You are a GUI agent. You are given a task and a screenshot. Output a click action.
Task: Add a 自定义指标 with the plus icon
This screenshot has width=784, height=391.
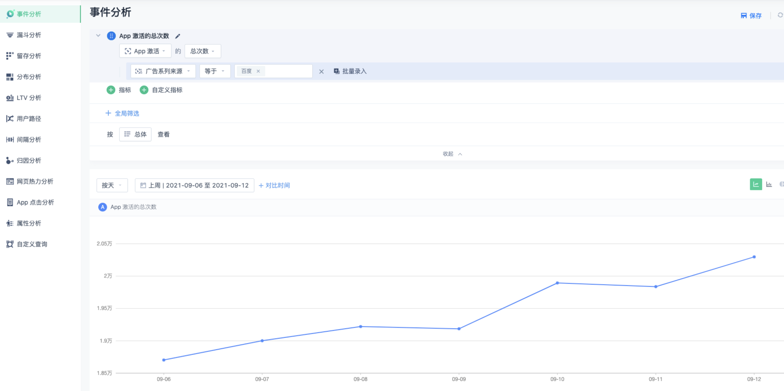point(144,90)
